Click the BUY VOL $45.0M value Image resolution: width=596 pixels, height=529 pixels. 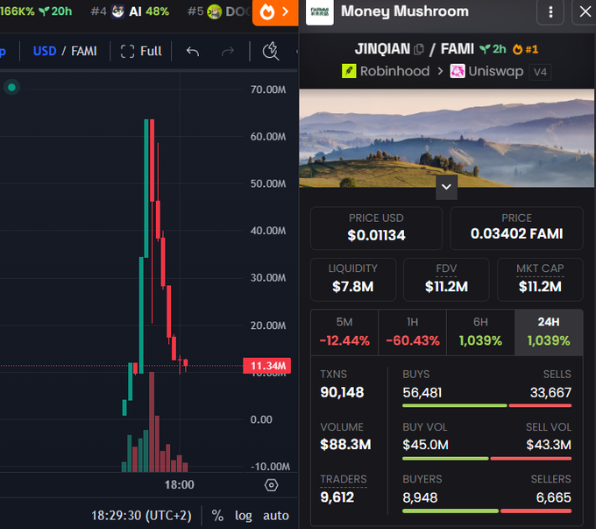[425, 445]
